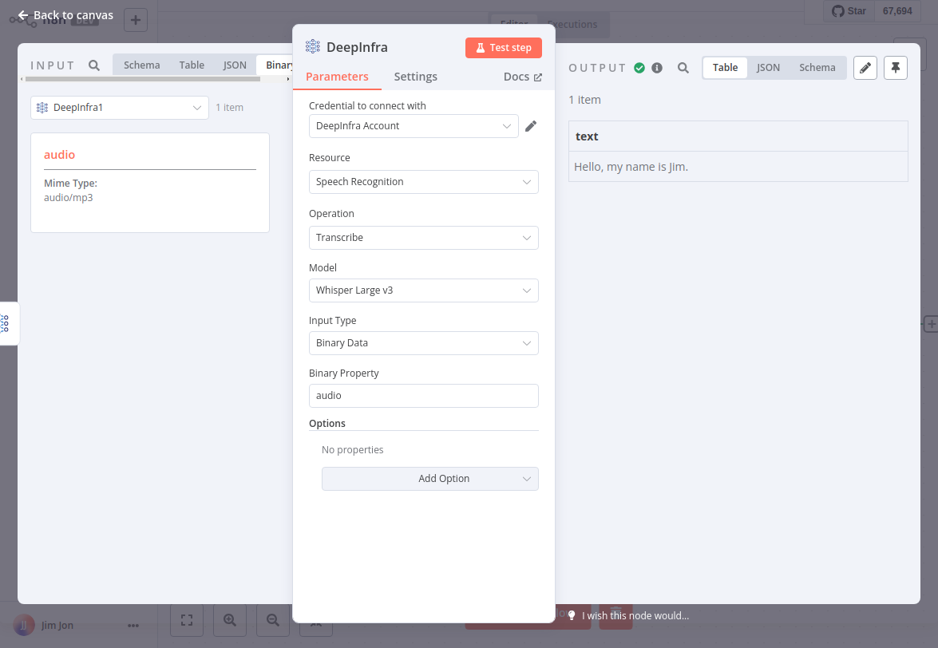
Task: Search the OUTPUT panel data
Action: click(683, 68)
